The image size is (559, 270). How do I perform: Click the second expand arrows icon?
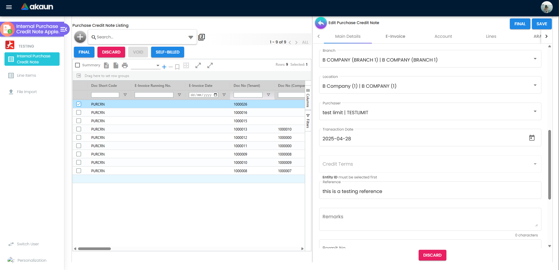point(210,65)
